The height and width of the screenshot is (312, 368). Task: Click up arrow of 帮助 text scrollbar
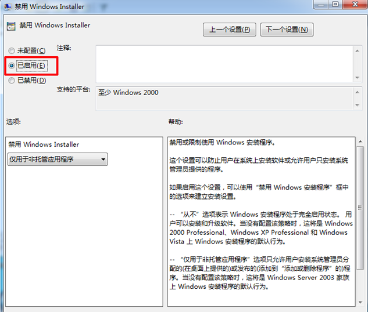click(360, 142)
